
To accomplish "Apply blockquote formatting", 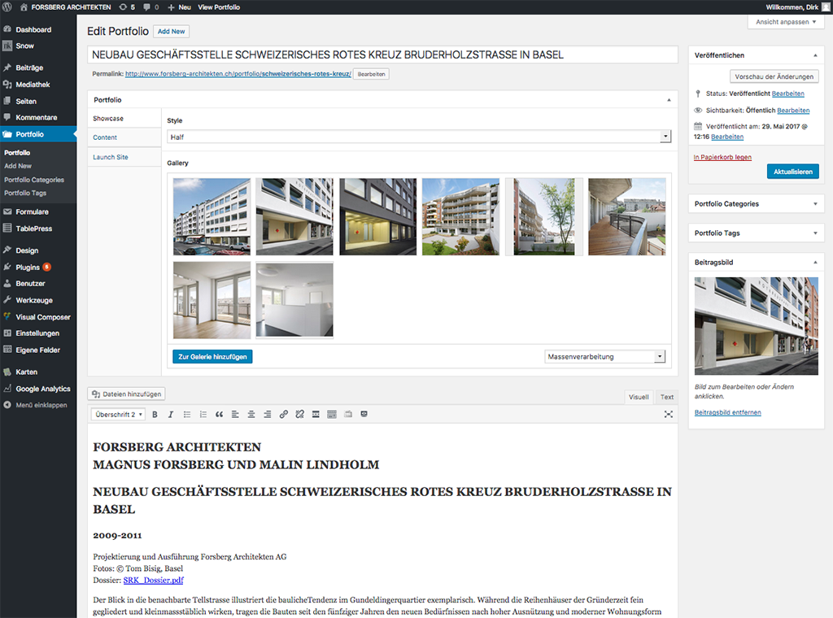I will 219,415.
